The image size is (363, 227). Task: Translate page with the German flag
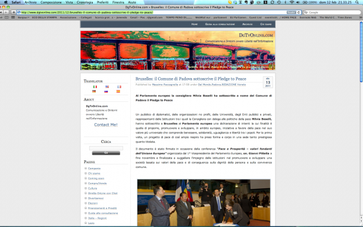94,91
